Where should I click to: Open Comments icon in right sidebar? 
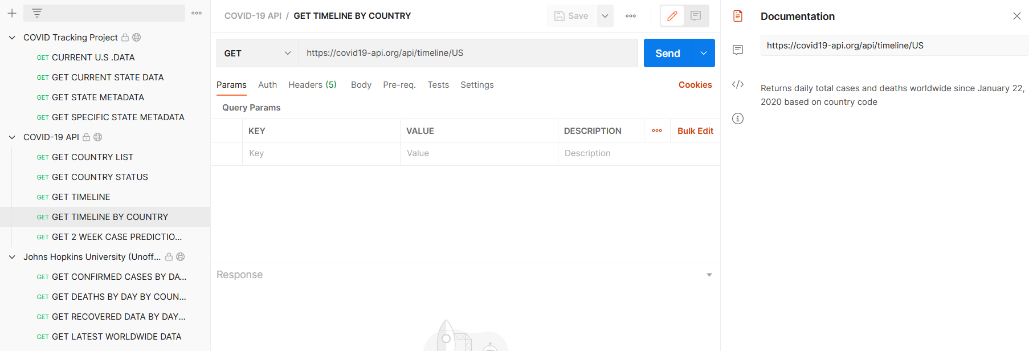tap(738, 50)
